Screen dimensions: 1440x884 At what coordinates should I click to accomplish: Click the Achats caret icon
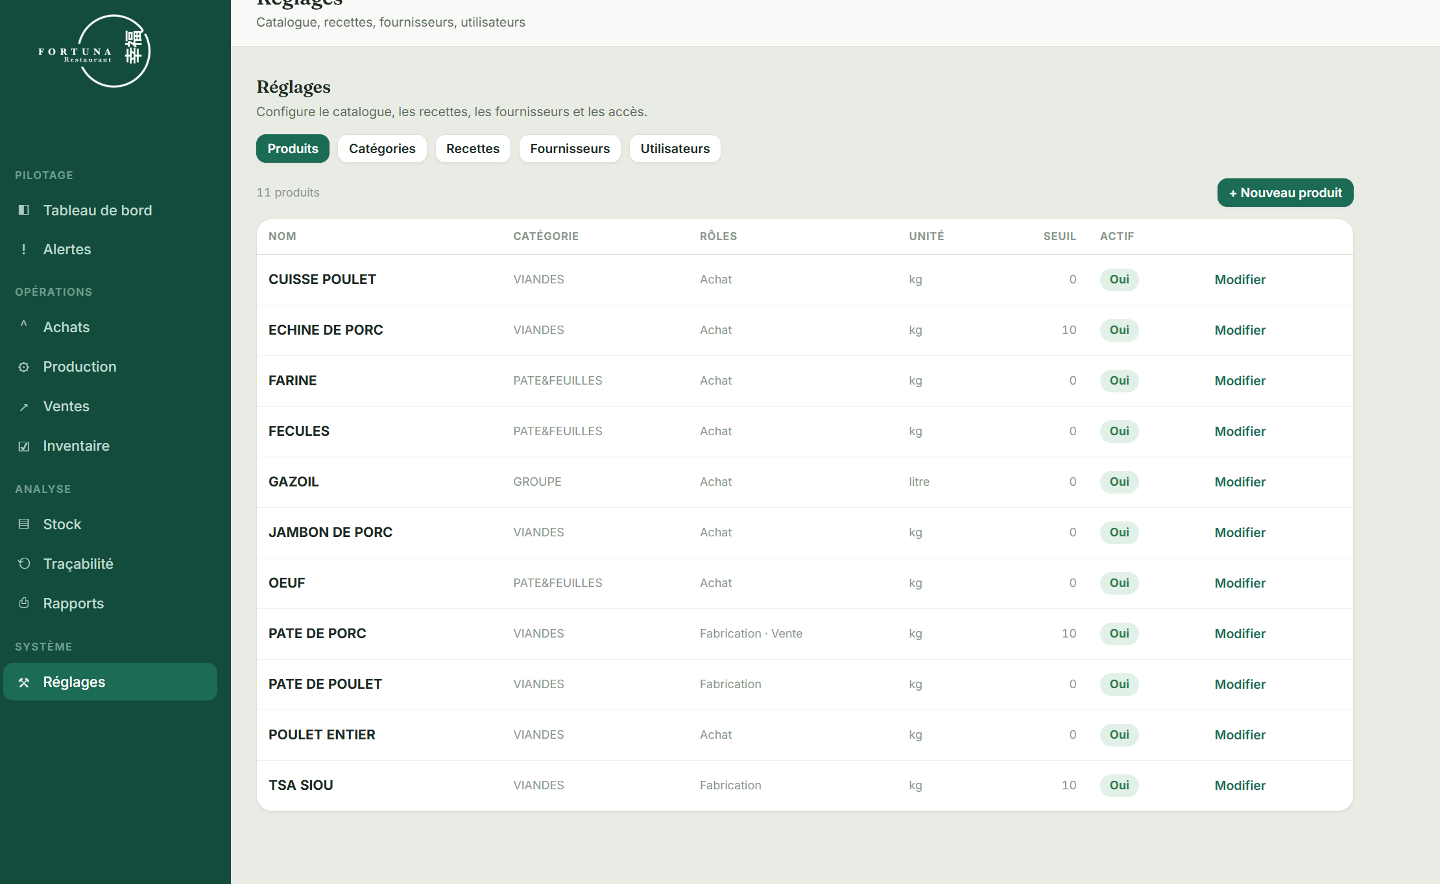click(24, 325)
